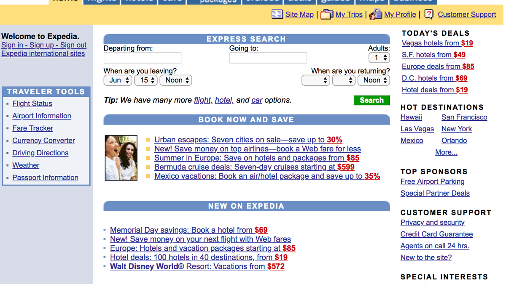
Task: Click the hotel link in the Tip
Action: click(x=225, y=100)
